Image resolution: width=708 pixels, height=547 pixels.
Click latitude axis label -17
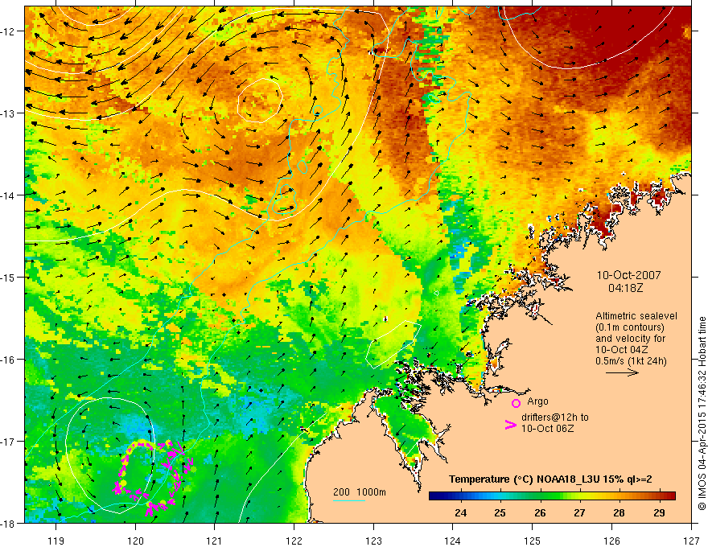click(x=8, y=442)
